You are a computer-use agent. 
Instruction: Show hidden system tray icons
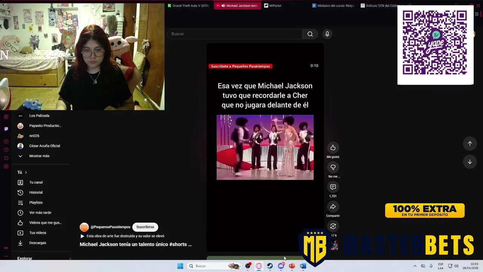[415, 266]
